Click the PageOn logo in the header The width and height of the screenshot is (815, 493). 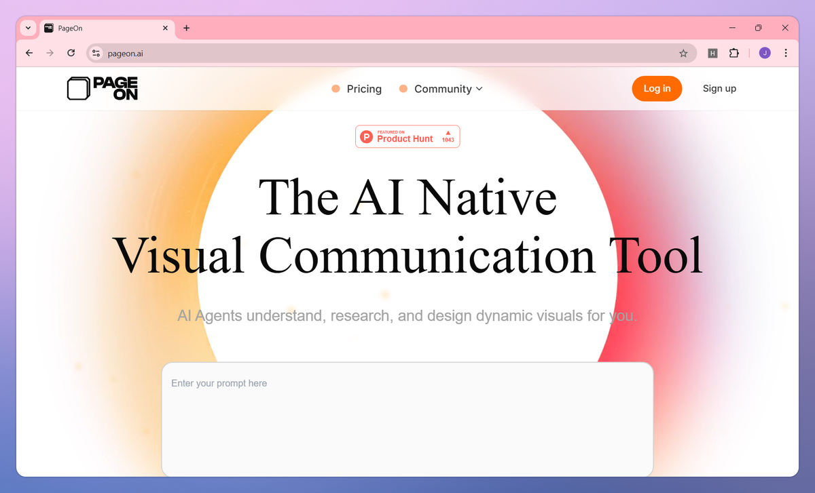tap(103, 89)
